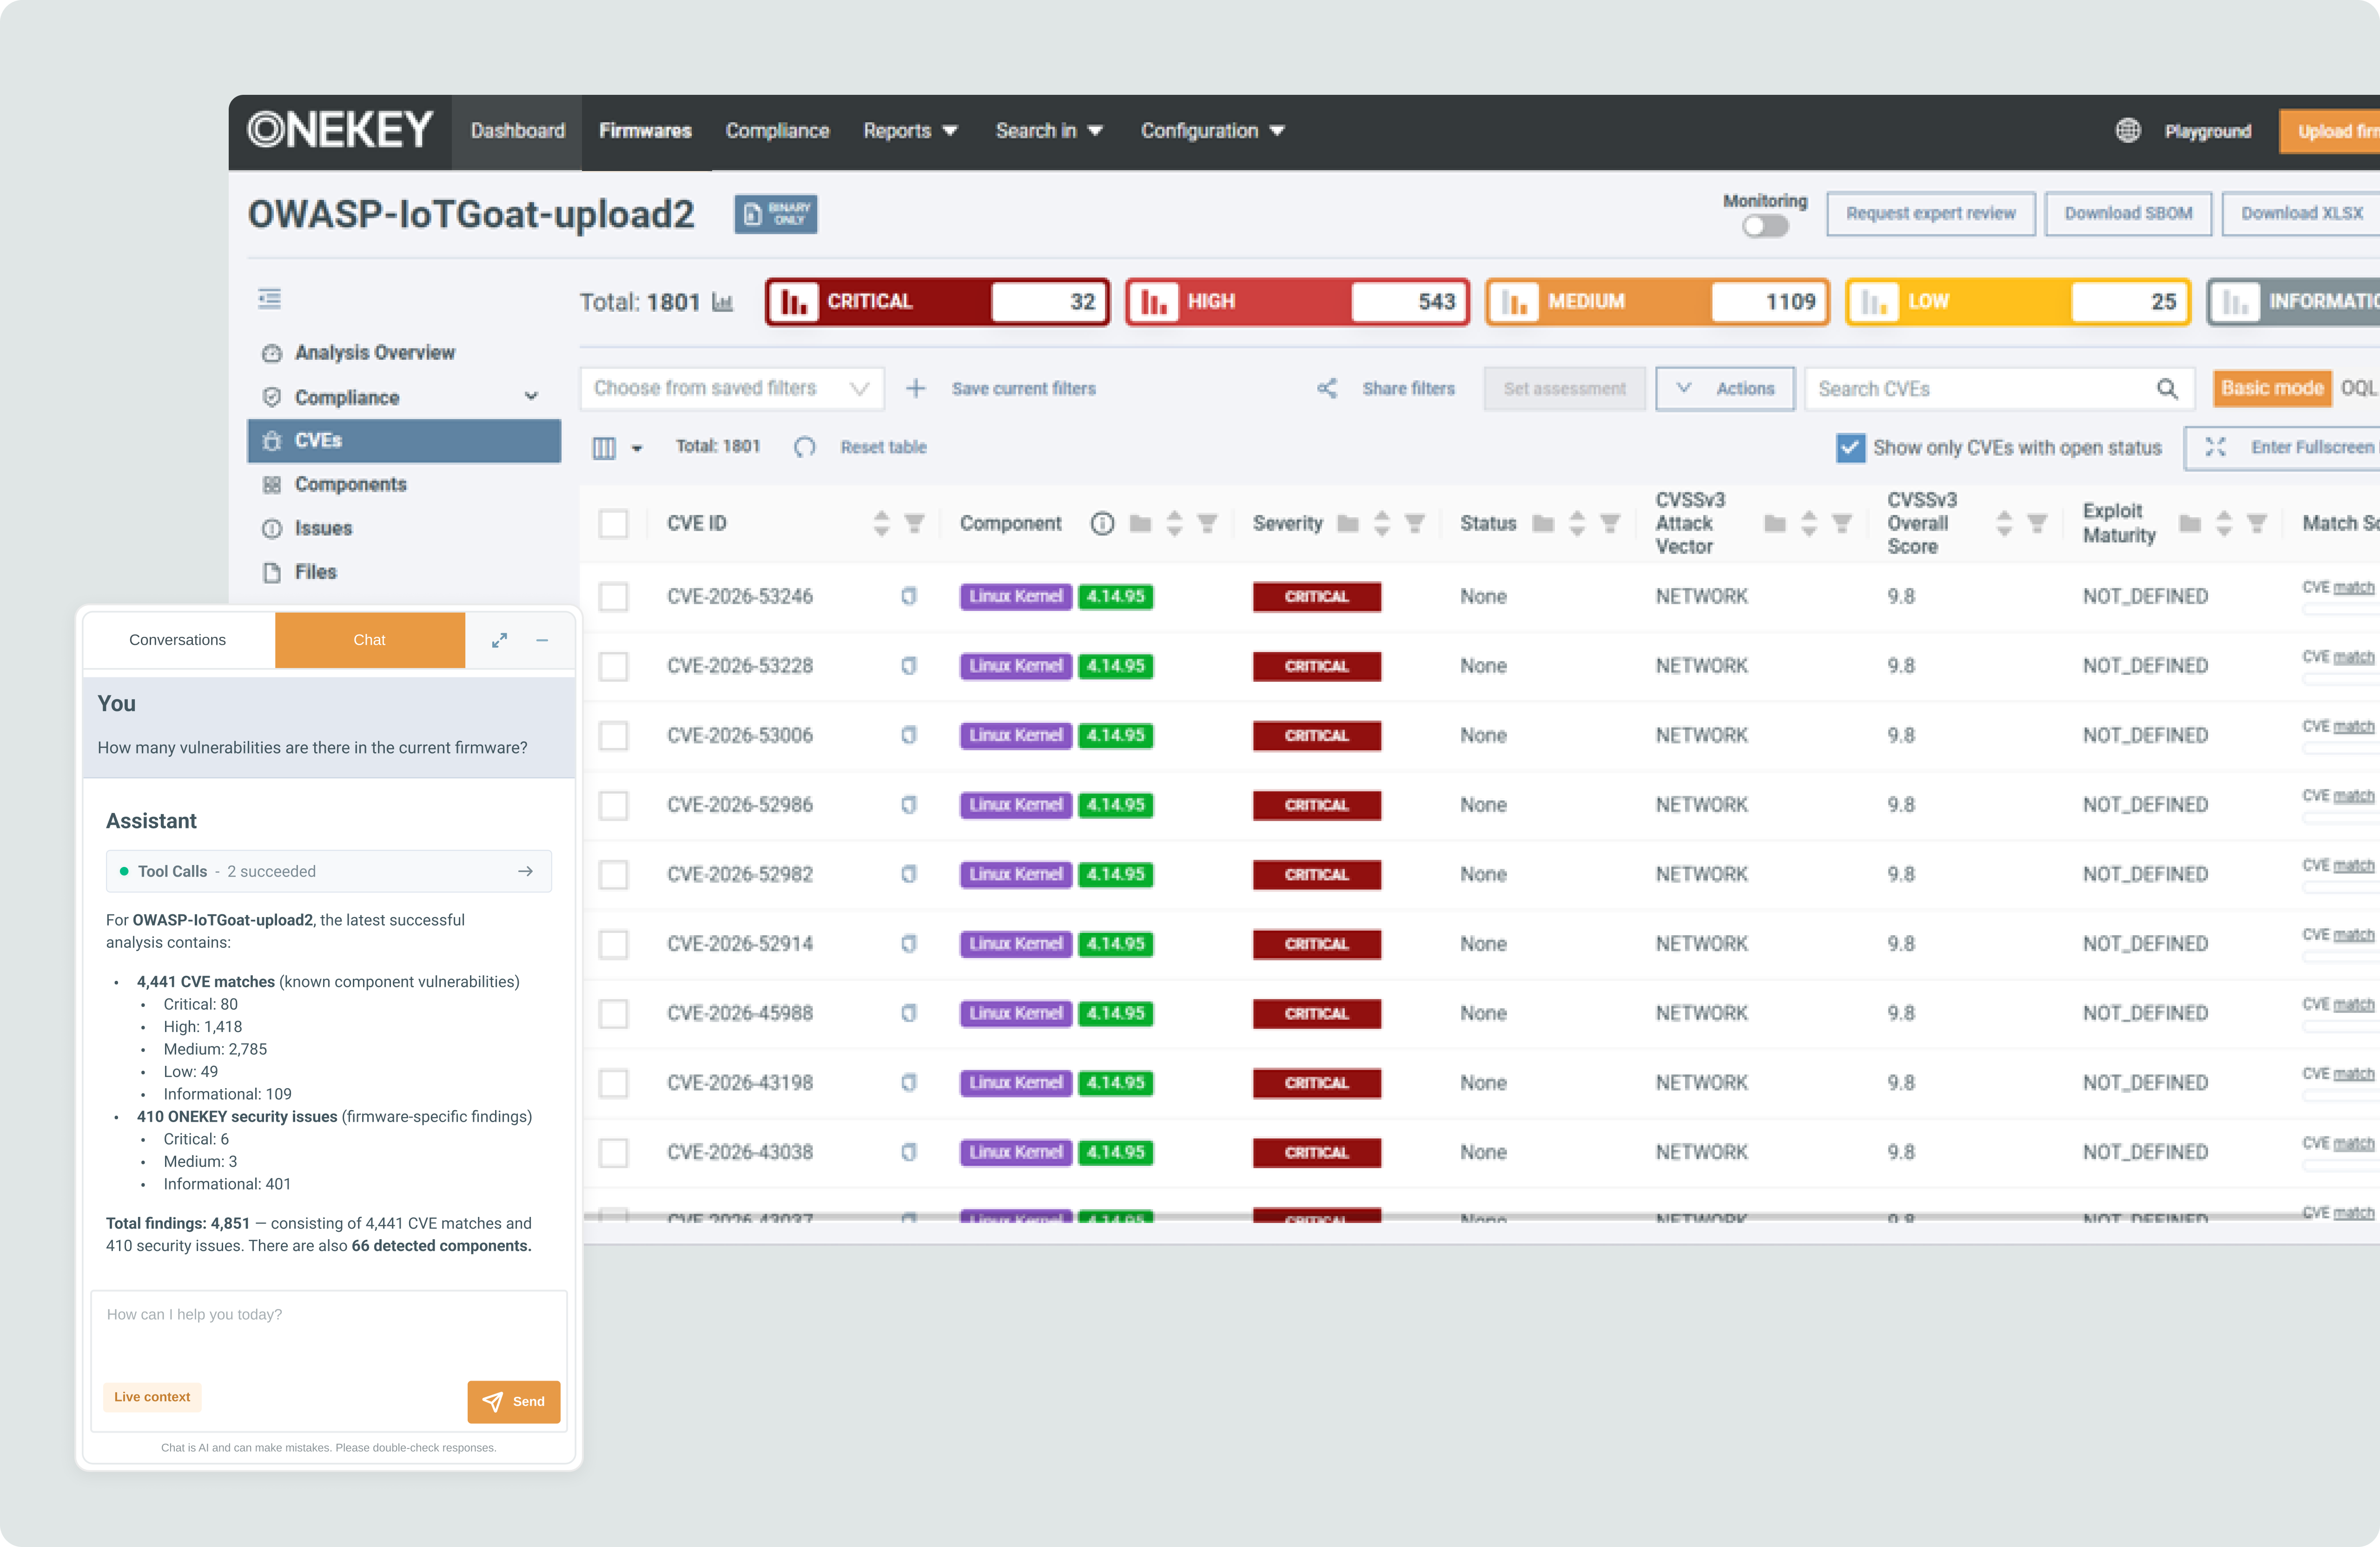Click Download SBOM button

click(2128, 214)
